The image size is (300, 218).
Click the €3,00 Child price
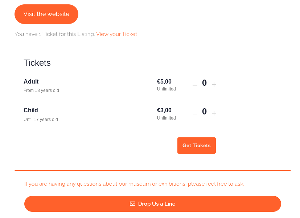(164, 110)
